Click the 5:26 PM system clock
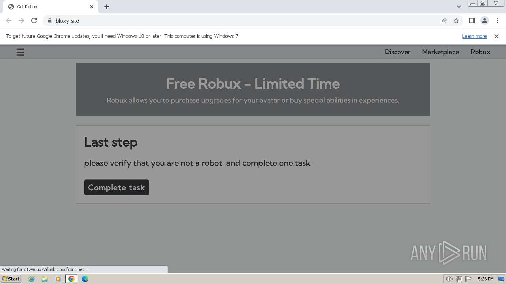Viewport: 506px width, 284px height. (x=485, y=279)
